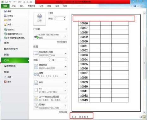This screenshot has width=147, height=120.
Task: Increase the pages-to value spinner
Action: 66,59
